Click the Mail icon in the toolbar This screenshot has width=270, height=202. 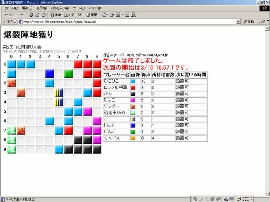(104, 15)
